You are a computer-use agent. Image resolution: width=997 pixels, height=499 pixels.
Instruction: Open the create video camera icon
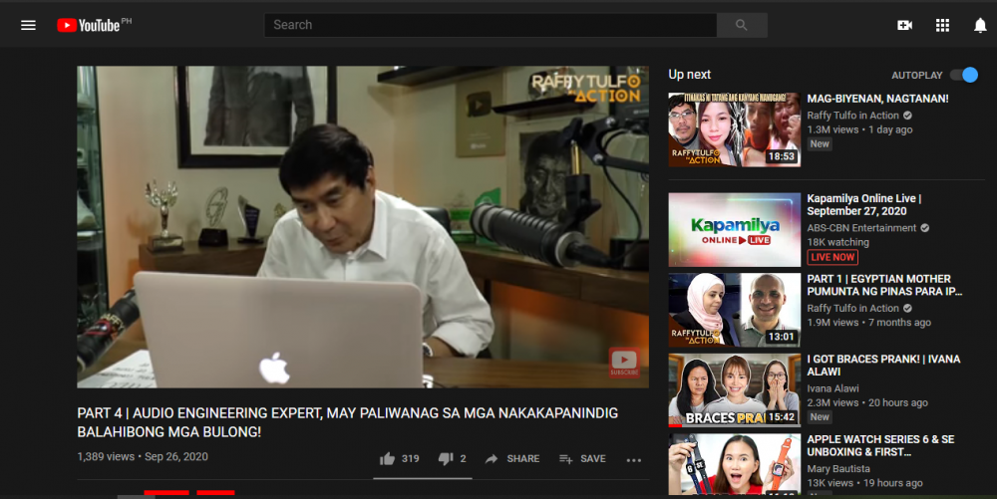tap(904, 25)
